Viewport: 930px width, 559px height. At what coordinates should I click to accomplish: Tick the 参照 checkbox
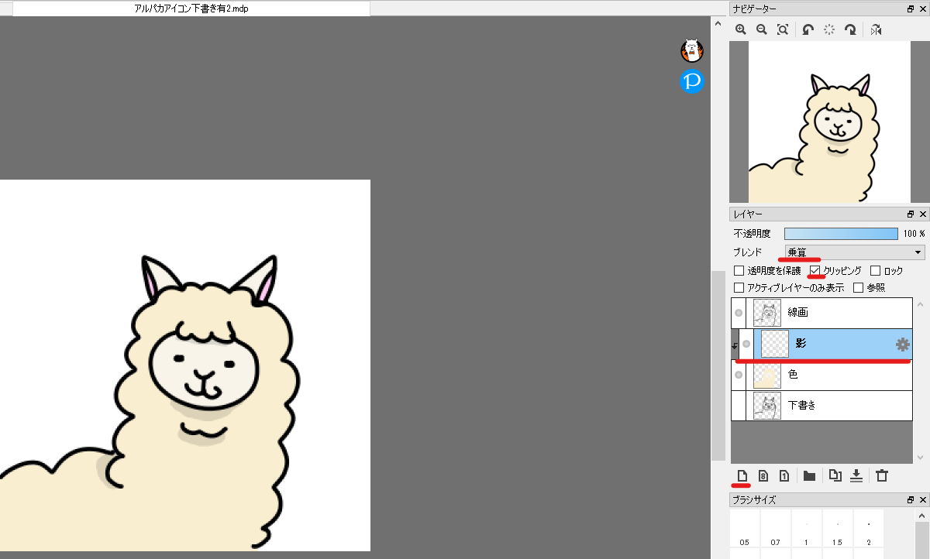click(859, 288)
